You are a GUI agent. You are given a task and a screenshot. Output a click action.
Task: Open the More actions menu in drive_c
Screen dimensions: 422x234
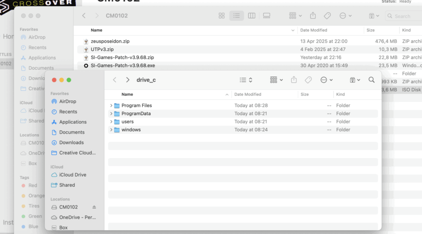(326, 80)
